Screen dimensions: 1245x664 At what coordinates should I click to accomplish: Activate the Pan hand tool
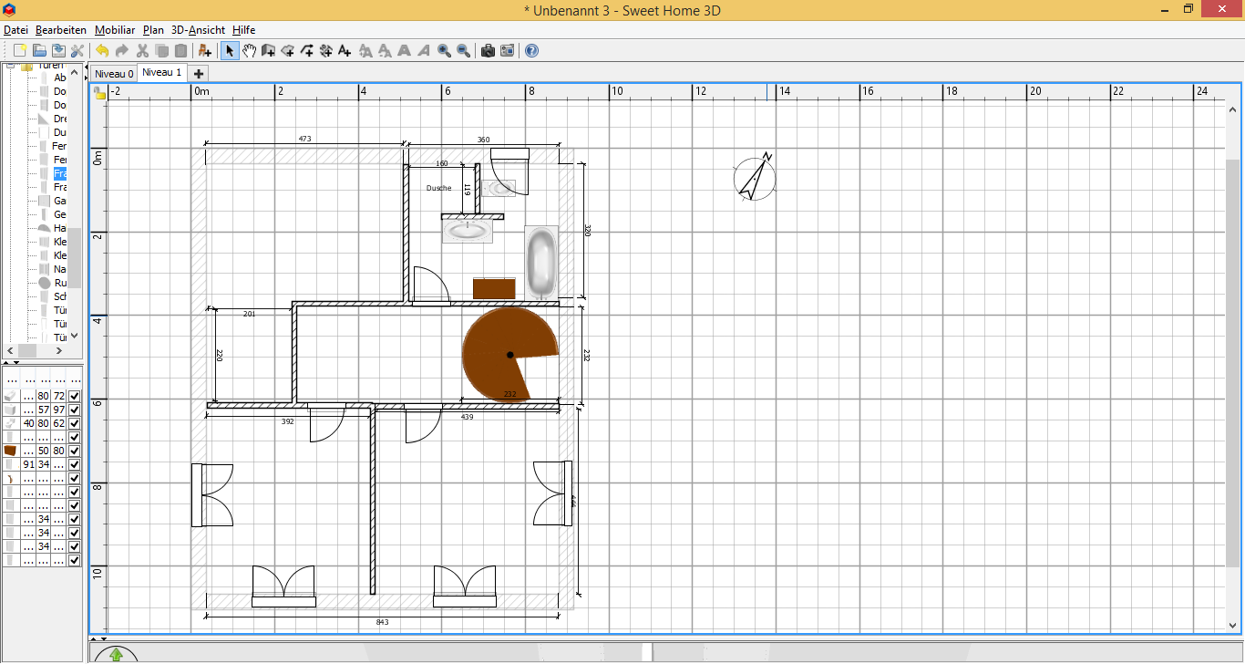coord(249,51)
